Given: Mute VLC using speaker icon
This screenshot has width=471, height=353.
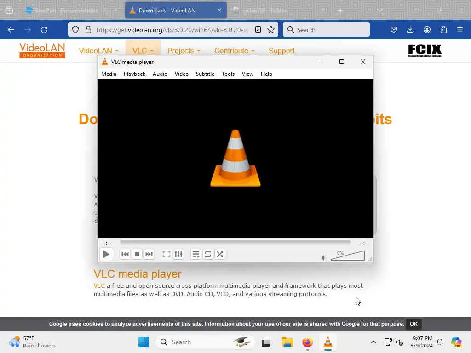Looking at the screenshot, I should (x=323, y=257).
